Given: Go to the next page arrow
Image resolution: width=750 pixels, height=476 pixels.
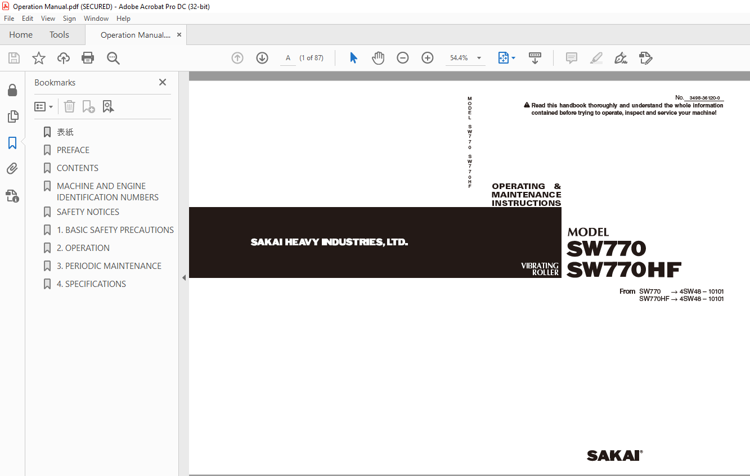Looking at the screenshot, I should coord(262,58).
